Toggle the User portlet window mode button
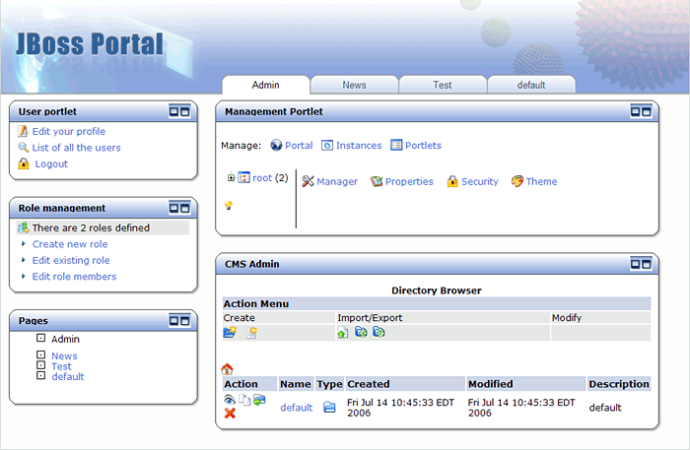 click(179, 111)
